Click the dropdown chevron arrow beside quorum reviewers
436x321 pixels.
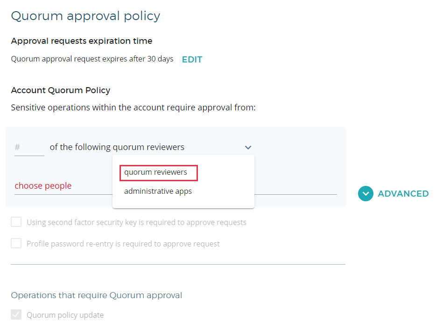click(x=248, y=148)
